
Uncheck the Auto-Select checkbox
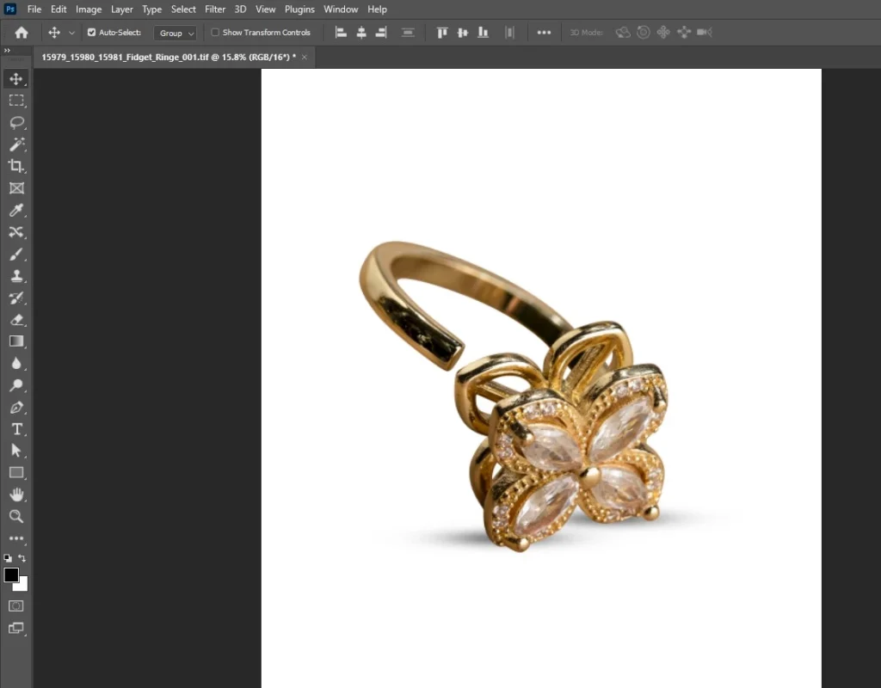coord(92,33)
